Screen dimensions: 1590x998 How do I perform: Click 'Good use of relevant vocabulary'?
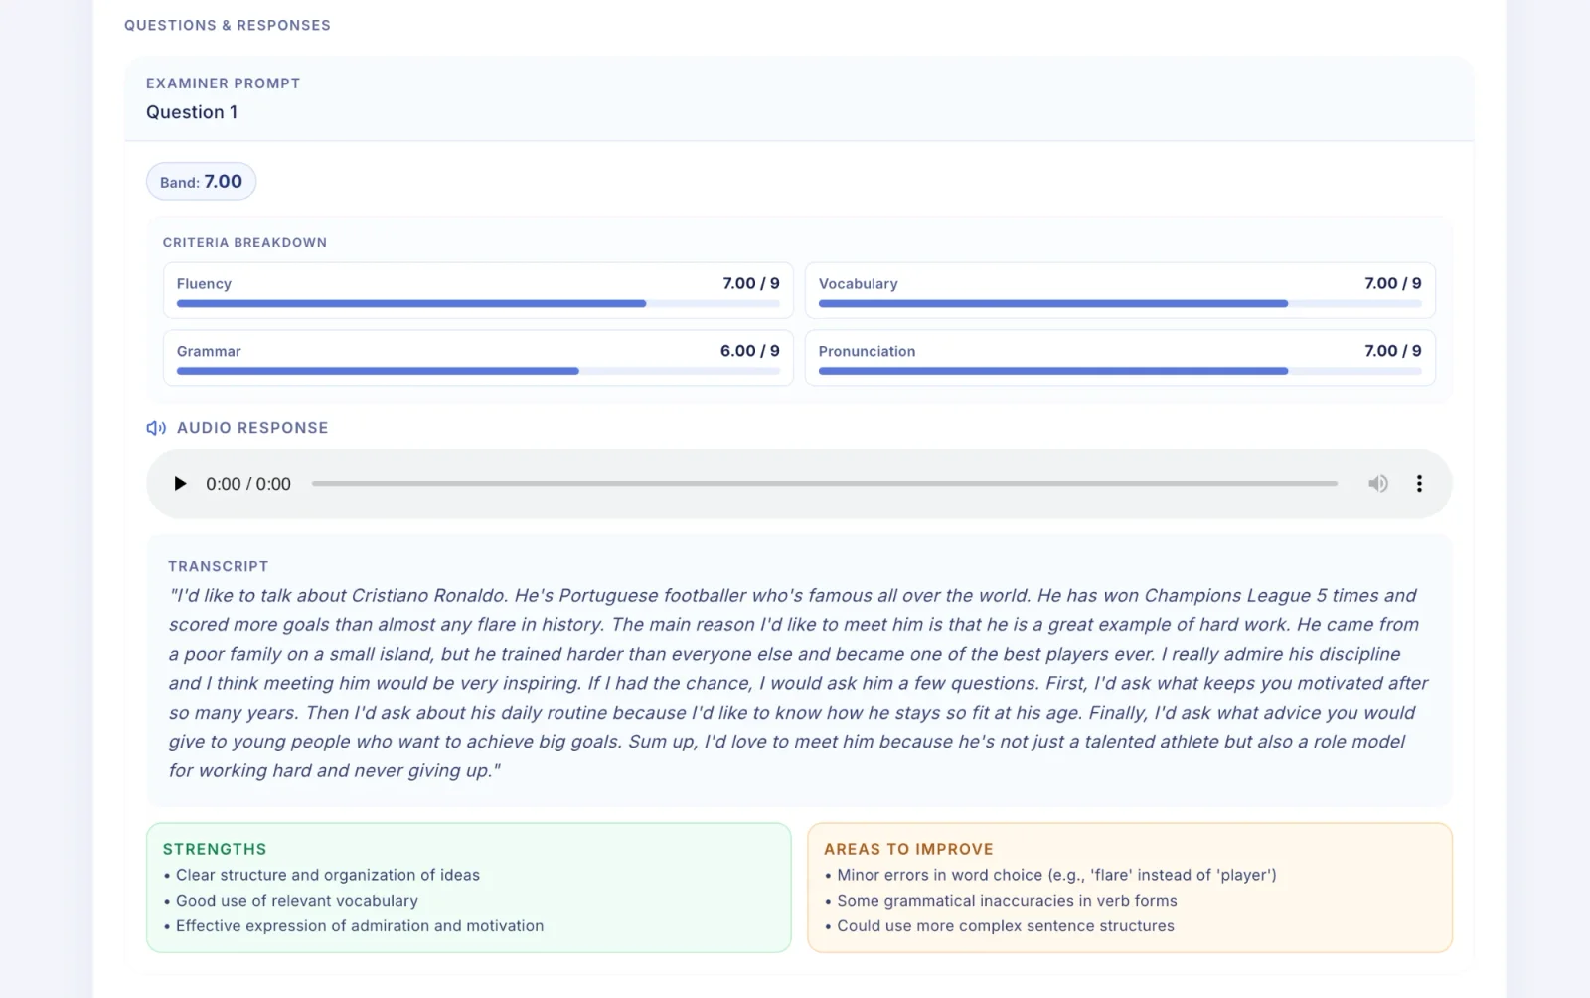tap(296, 901)
